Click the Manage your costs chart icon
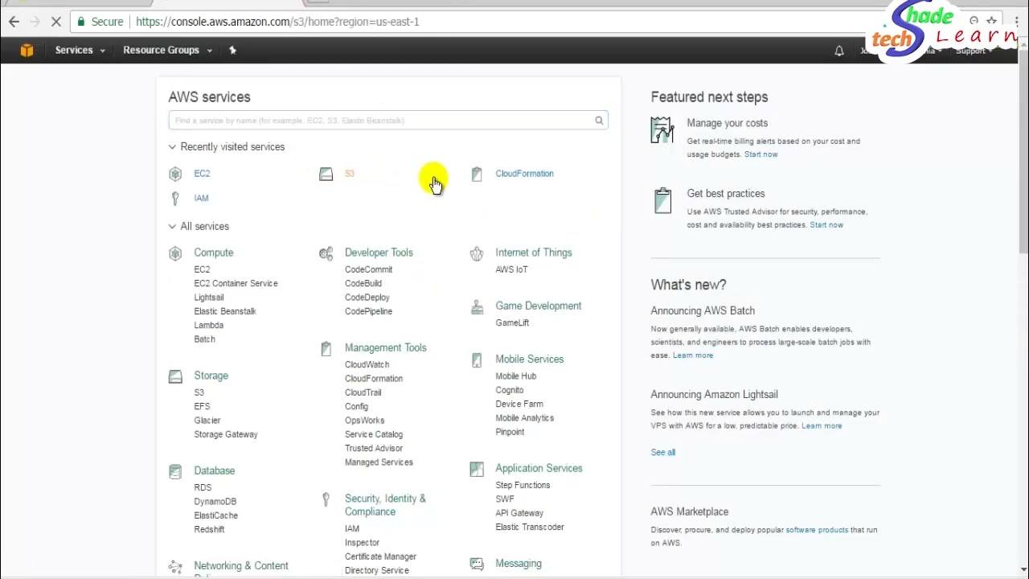Screen dimensions: 1029x579 (x=662, y=130)
